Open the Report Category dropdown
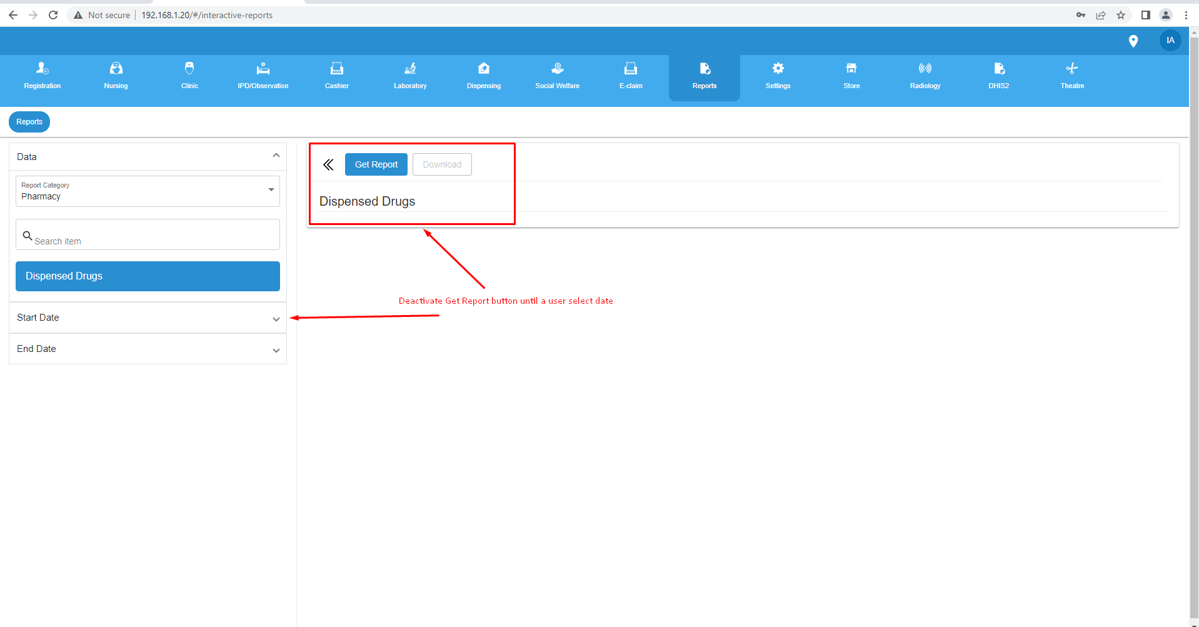The height and width of the screenshot is (627, 1199). [271, 190]
